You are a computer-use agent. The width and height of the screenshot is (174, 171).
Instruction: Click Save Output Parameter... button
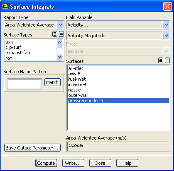(x=32, y=148)
